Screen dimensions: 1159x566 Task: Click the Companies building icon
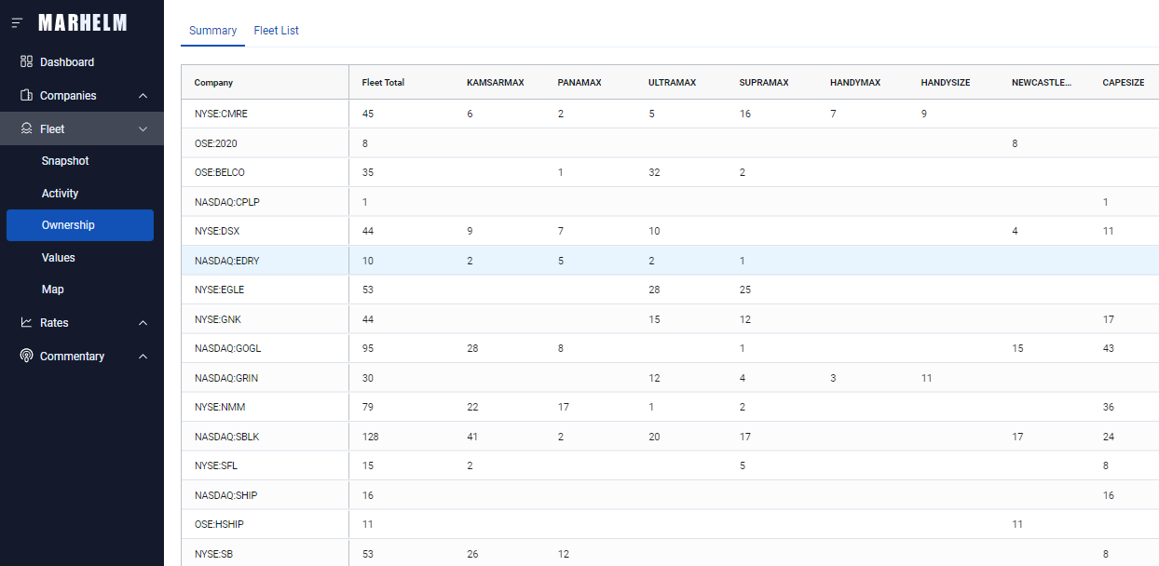pos(26,95)
